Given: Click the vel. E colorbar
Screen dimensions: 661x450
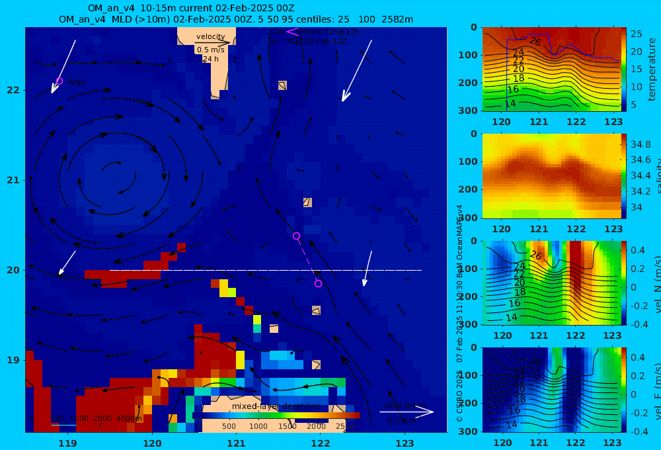Looking at the screenshot, I should click(624, 390).
